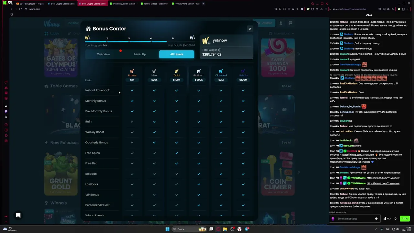Click the Nebula tier badge icon
The height and width of the screenshot is (233, 414).
[x=243, y=71]
